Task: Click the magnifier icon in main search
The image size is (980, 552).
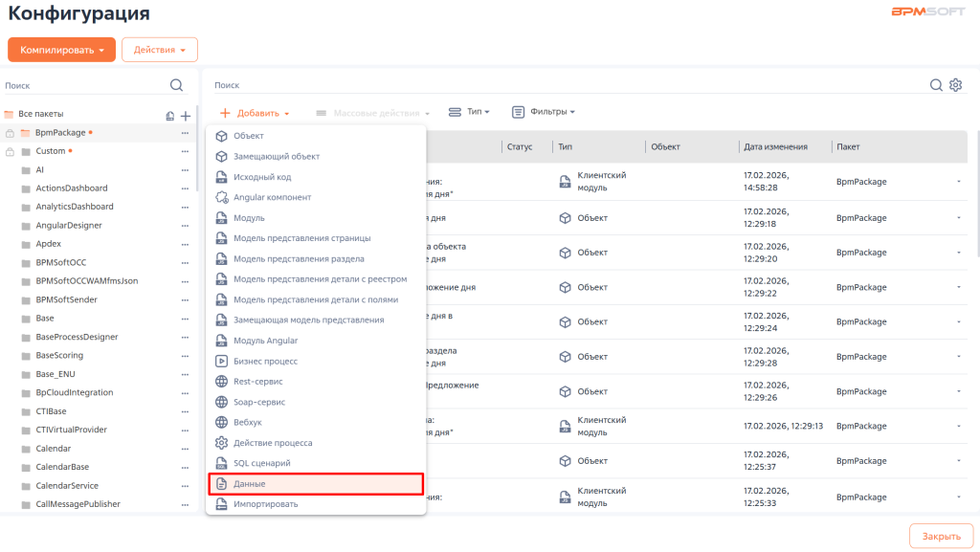Action: [936, 85]
